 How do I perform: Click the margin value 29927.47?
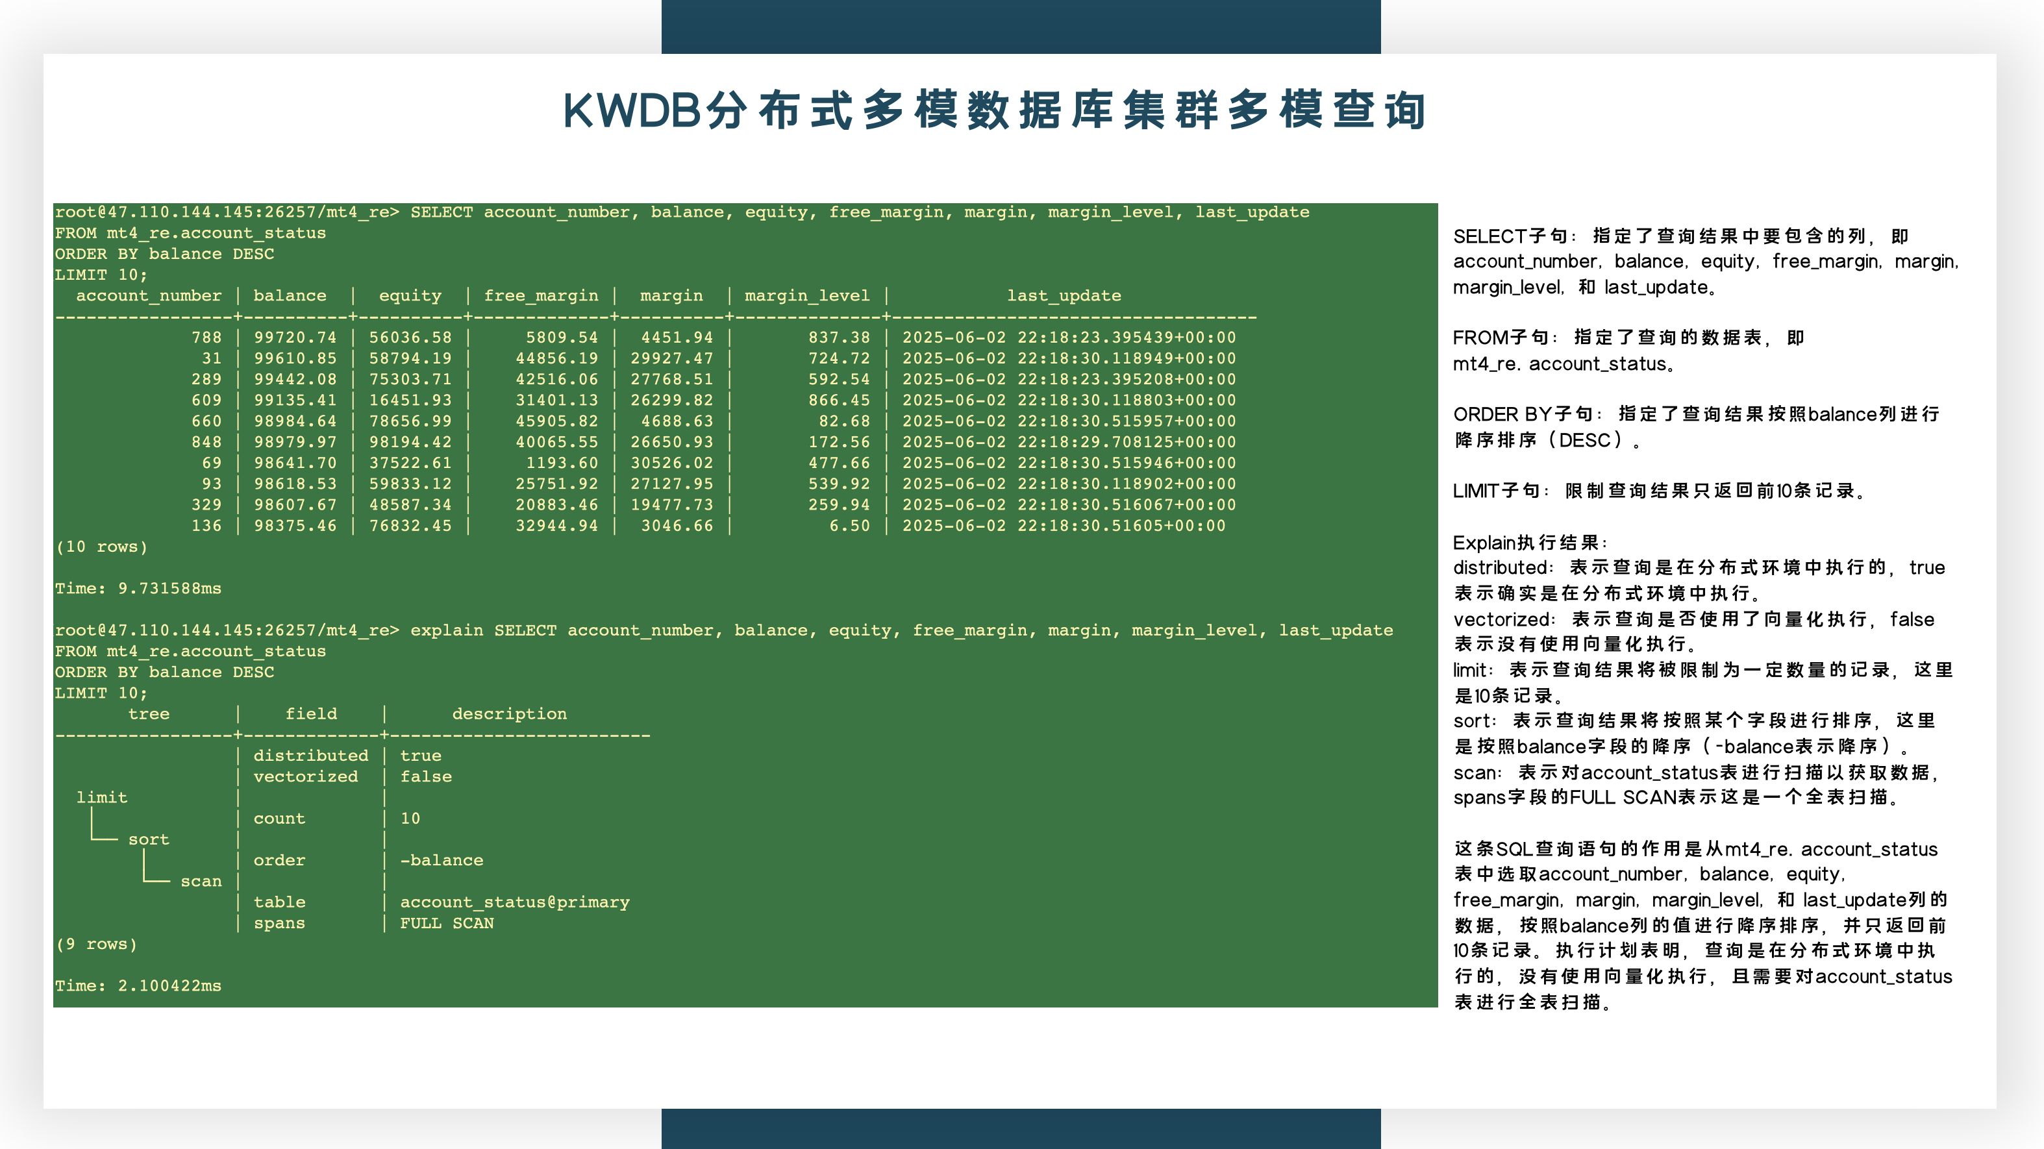click(x=672, y=359)
